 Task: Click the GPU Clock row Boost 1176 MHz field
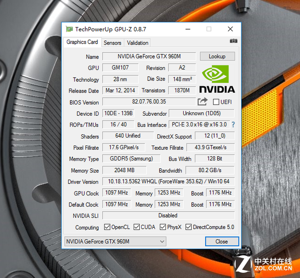(x=220, y=193)
